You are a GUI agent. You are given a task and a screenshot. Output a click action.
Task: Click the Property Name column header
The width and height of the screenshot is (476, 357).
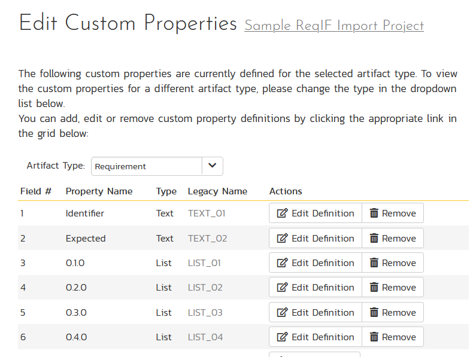[x=99, y=191]
